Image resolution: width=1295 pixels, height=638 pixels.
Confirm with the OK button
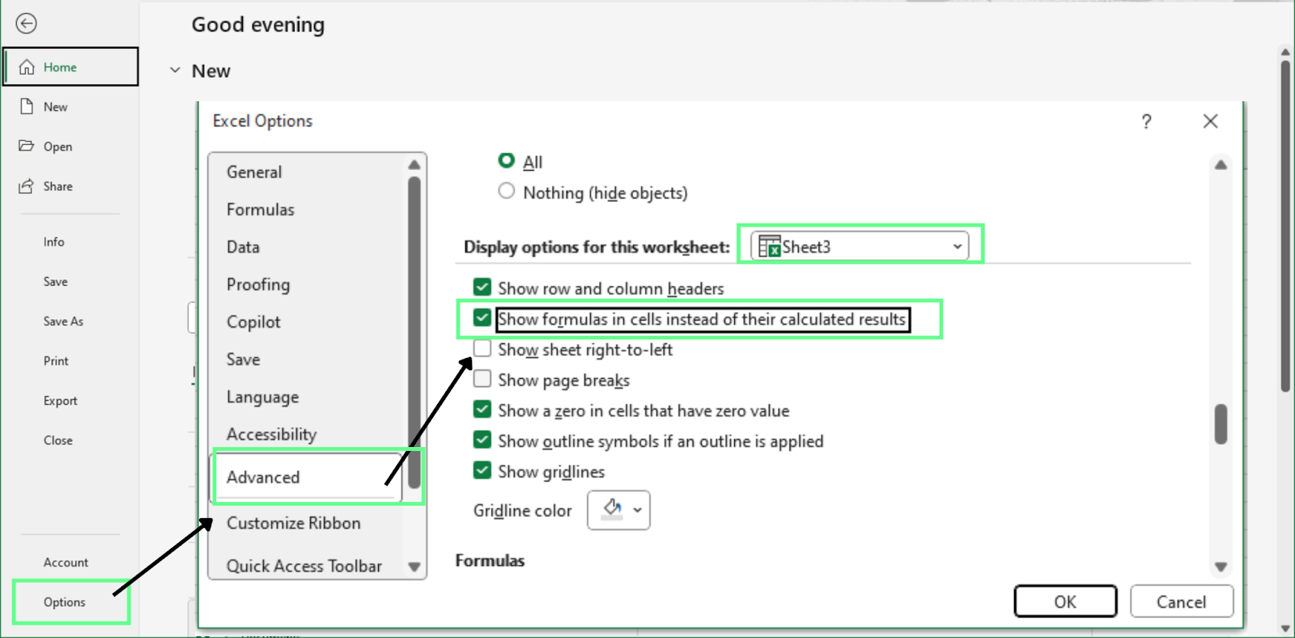tap(1065, 602)
